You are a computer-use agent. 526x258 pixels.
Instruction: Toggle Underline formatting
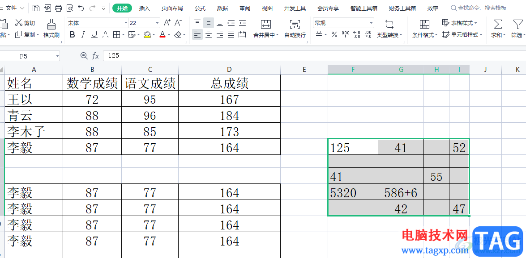pos(94,34)
